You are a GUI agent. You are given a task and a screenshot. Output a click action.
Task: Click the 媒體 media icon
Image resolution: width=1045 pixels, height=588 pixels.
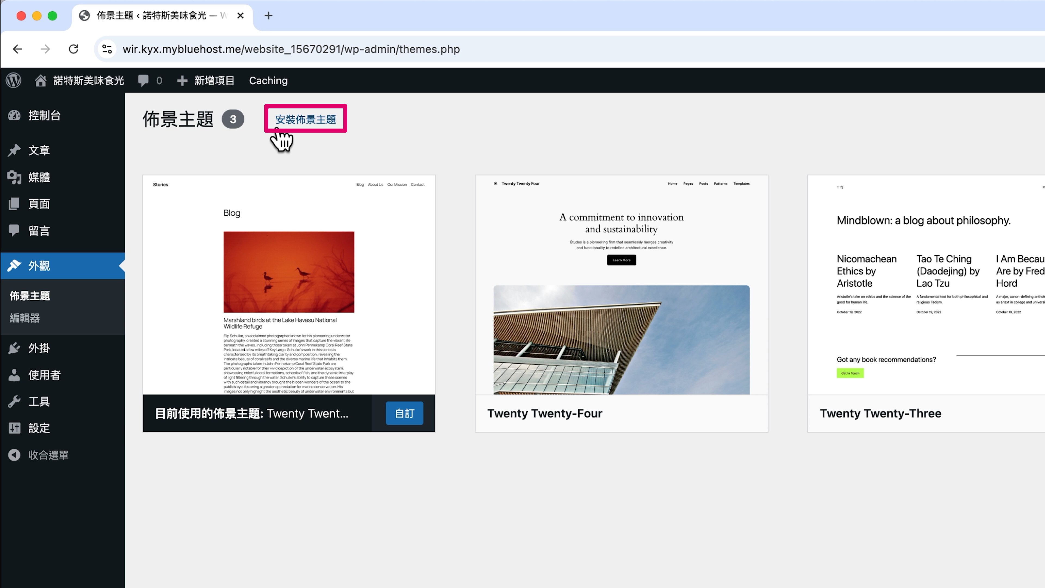pyautogui.click(x=14, y=177)
